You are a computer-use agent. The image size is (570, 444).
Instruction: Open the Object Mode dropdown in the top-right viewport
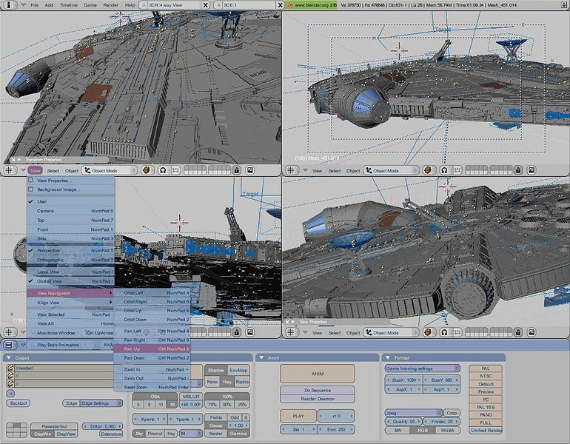click(391, 170)
